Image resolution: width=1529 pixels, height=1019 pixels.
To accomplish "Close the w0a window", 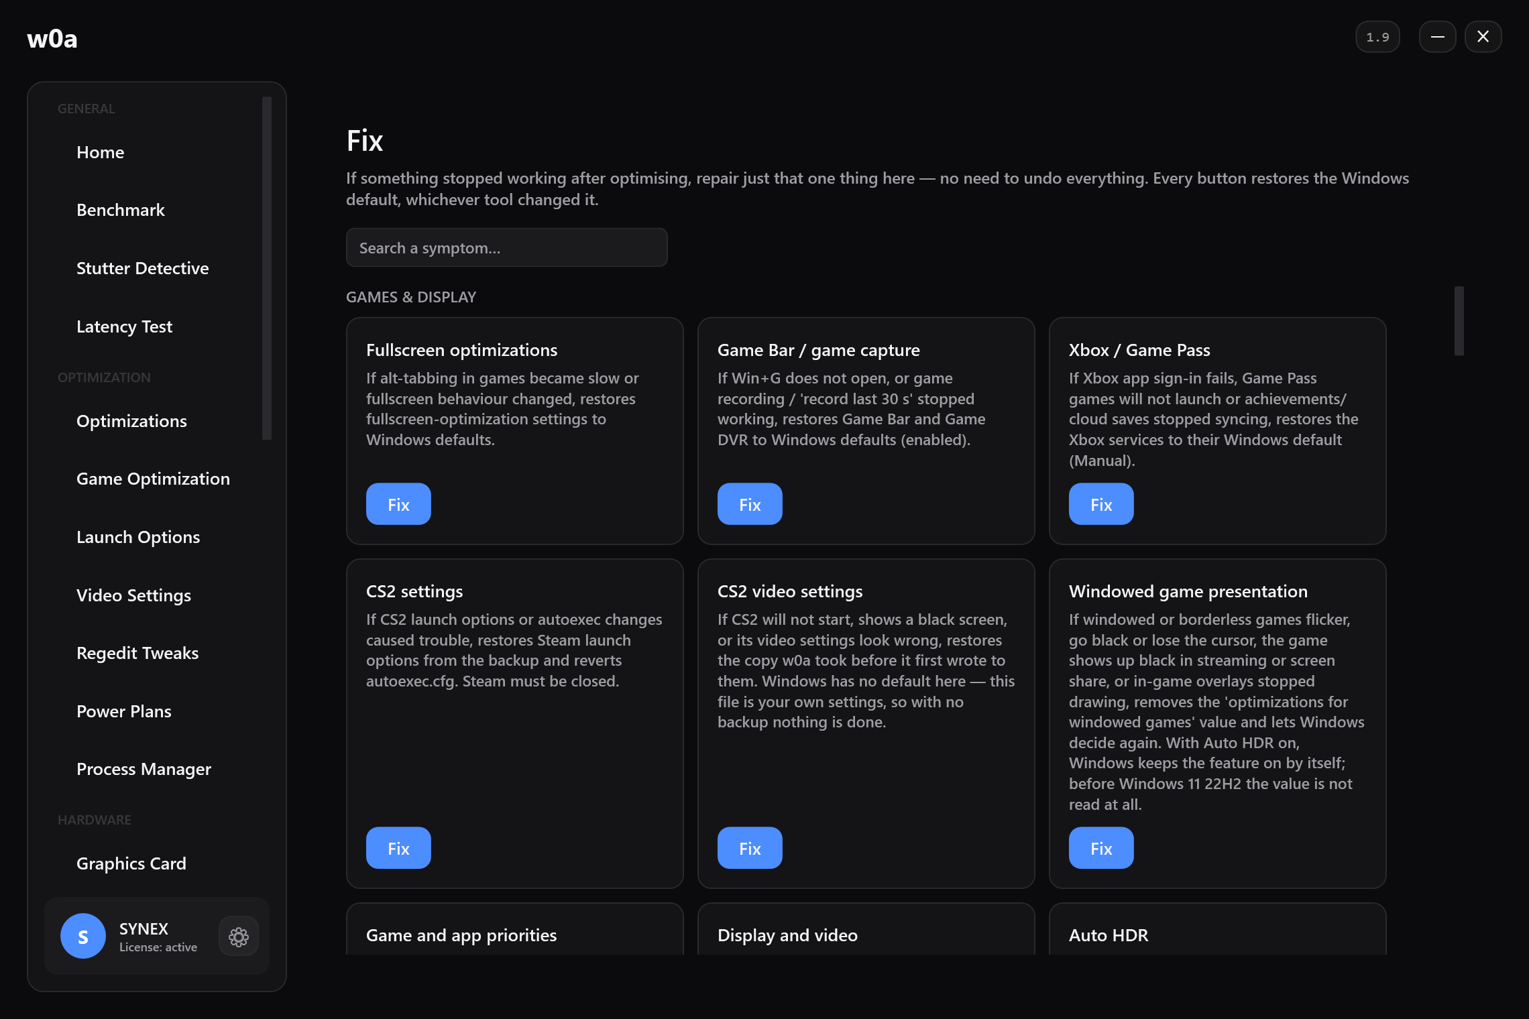I will pyautogui.click(x=1483, y=37).
